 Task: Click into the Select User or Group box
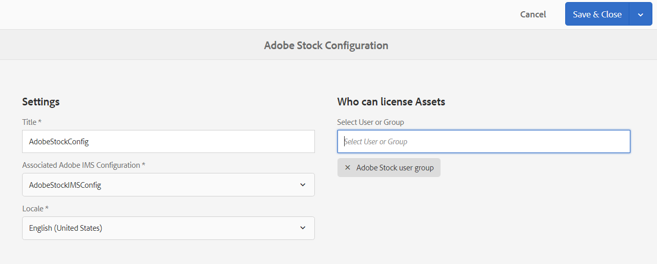(x=484, y=142)
